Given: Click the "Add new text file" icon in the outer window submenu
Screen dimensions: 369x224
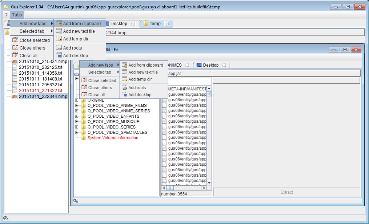Looking at the screenshot, I should (59, 31).
